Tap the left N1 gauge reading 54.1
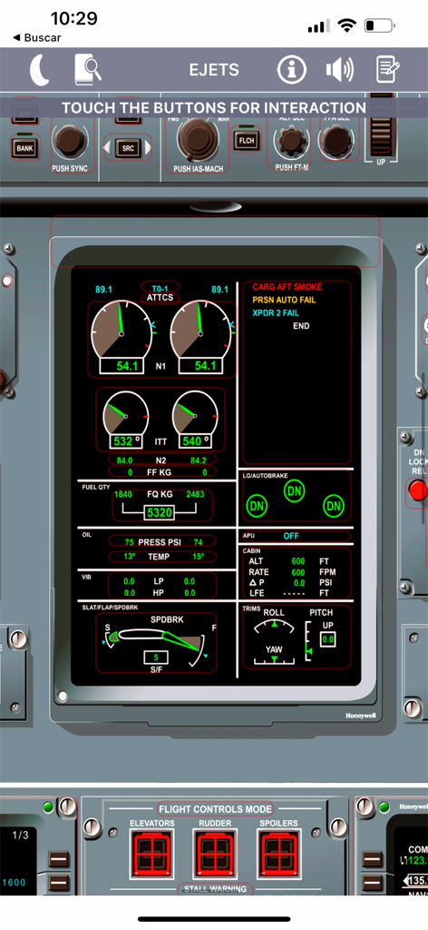The image size is (428, 930). pos(122,338)
